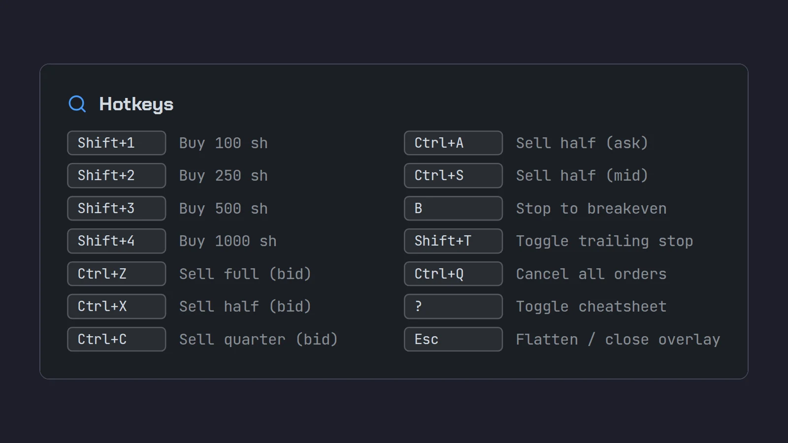Click the Ctrl+Q key badge
This screenshot has width=788, height=443.
pos(454,274)
